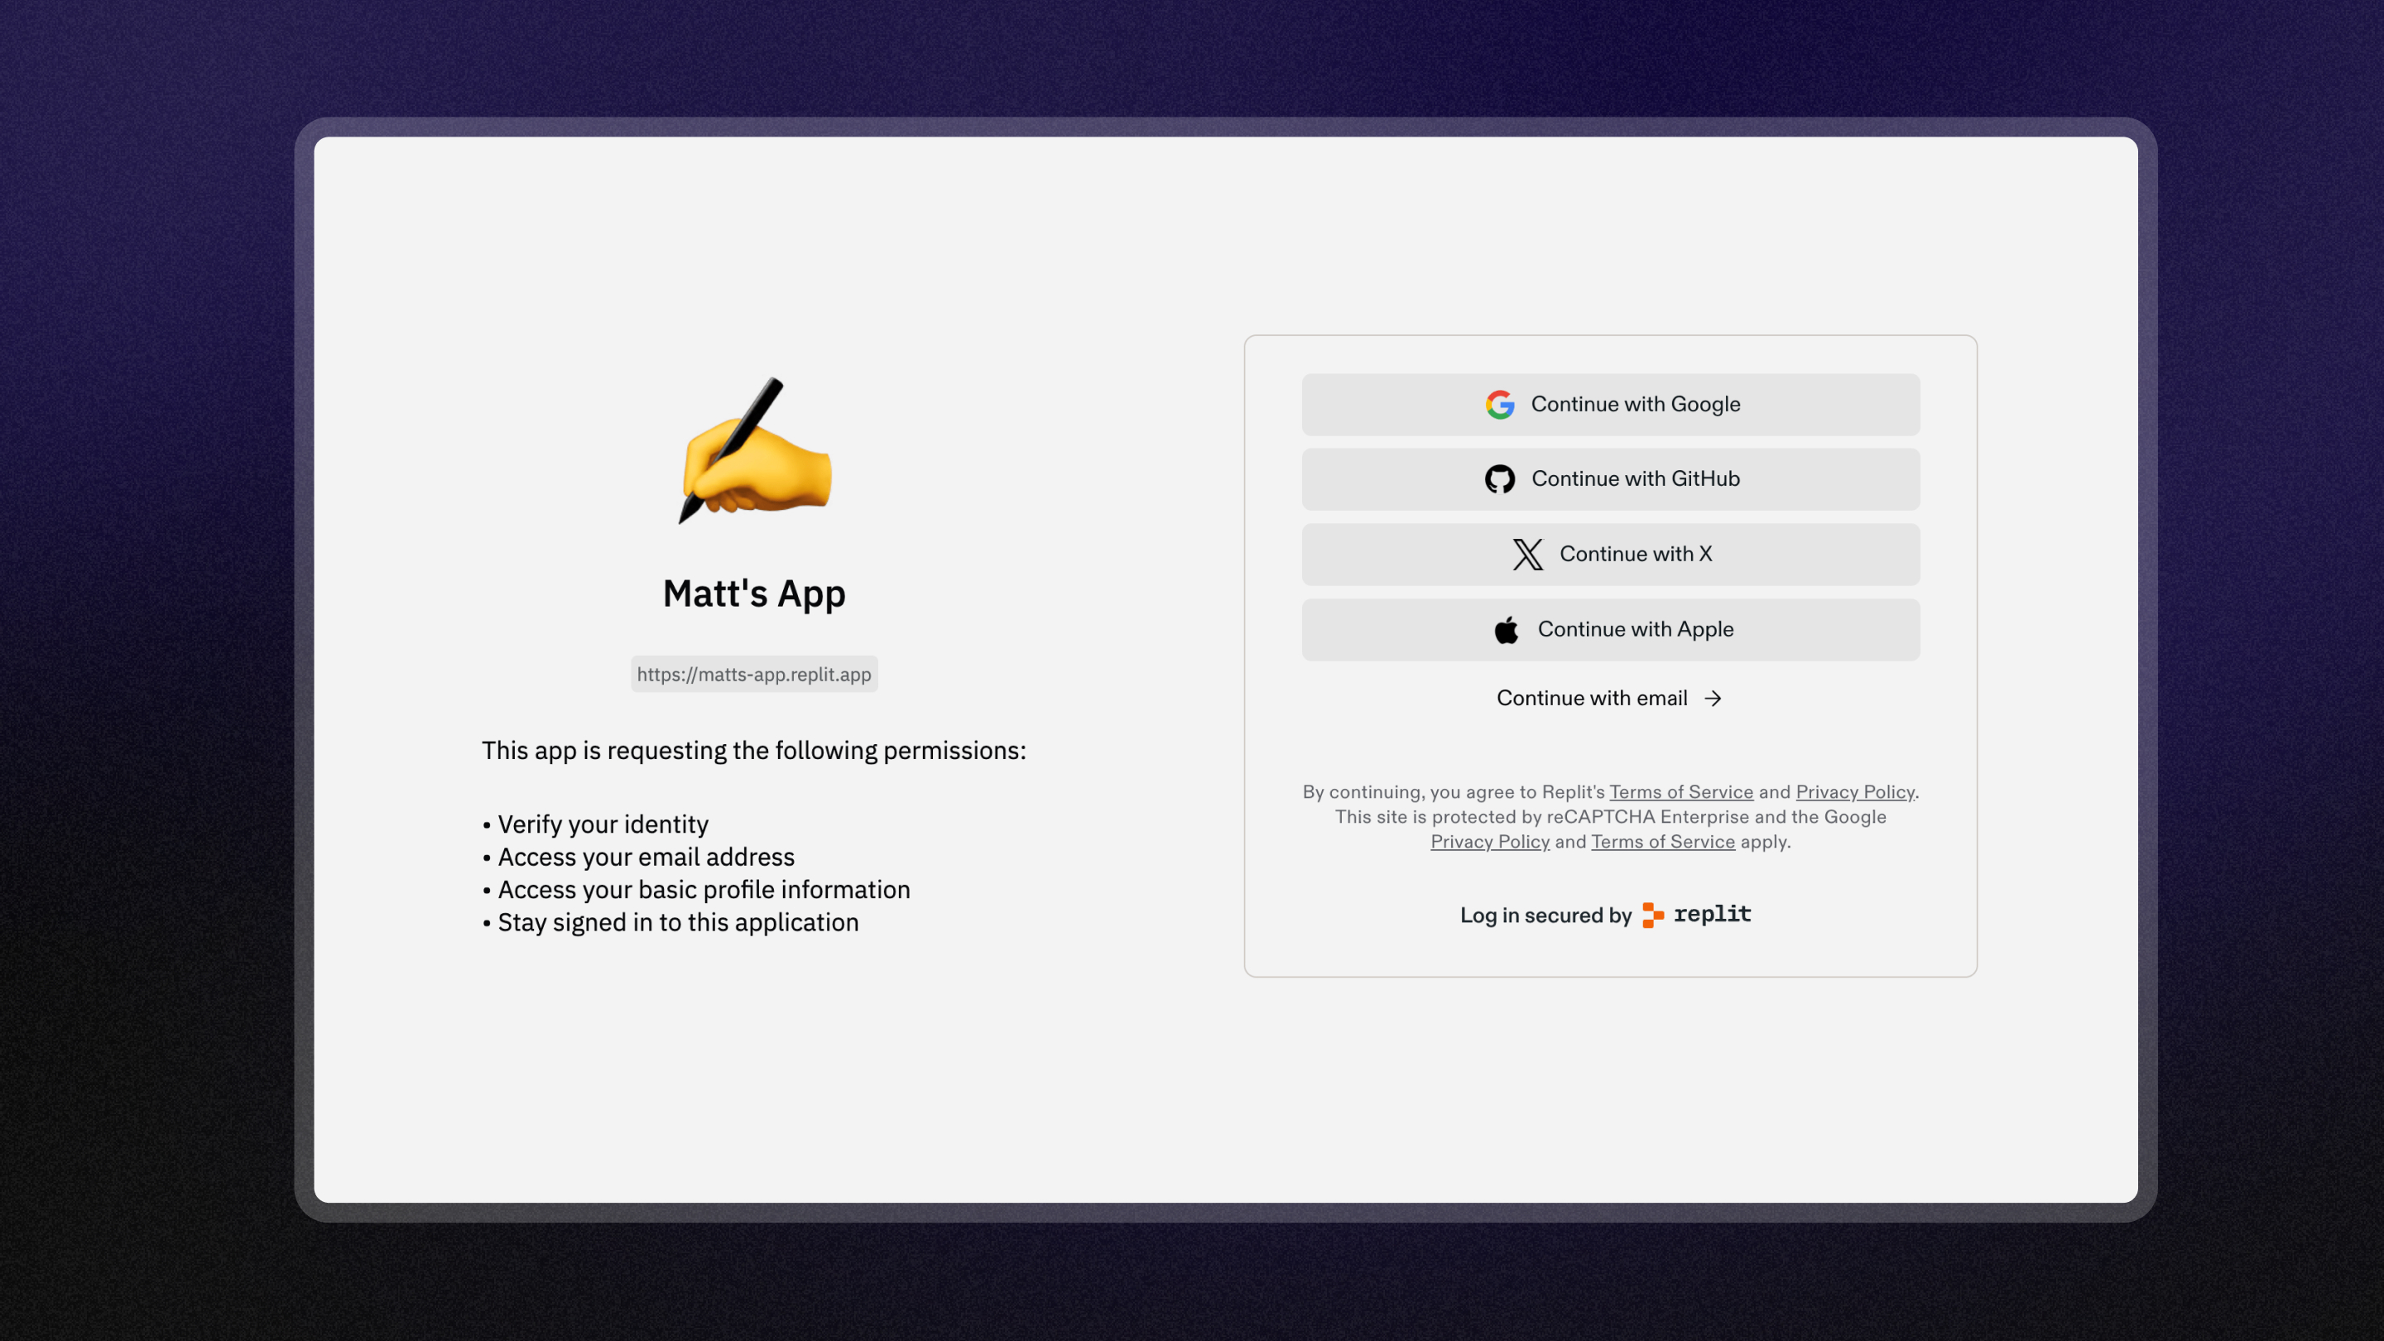Click the Google logo icon

pos(1499,405)
